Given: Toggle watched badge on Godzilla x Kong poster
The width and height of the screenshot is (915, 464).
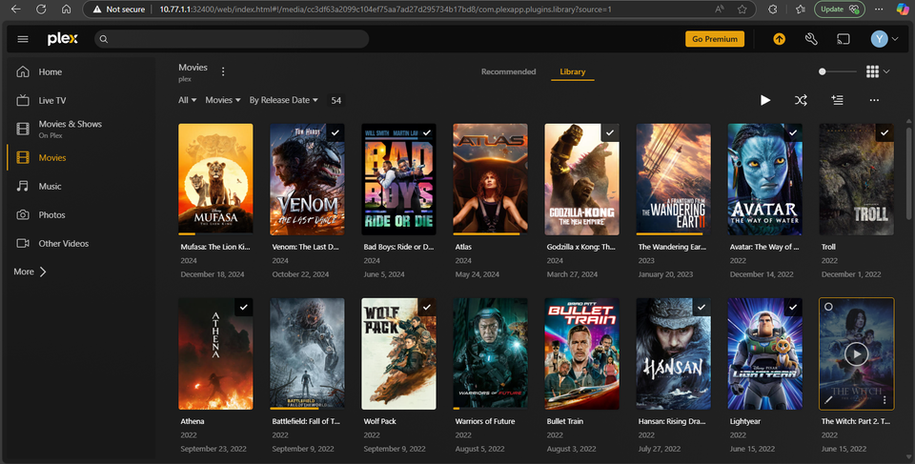Looking at the screenshot, I should (610, 132).
